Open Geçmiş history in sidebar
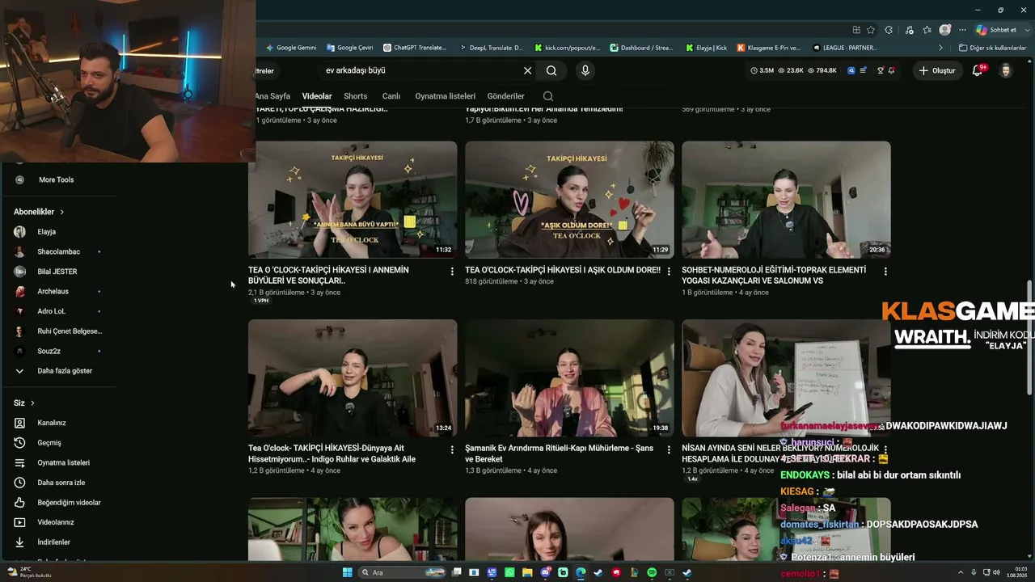 click(x=49, y=443)
